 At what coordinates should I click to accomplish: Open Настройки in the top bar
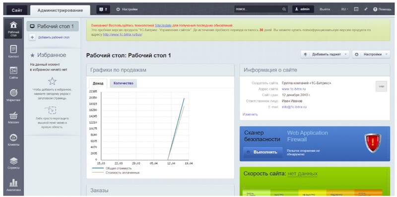click(x=127, y=9)
